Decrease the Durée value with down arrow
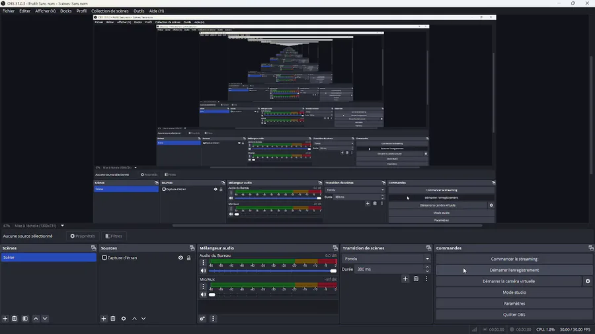This screenshot has width=595, height=334. [427, 271]
